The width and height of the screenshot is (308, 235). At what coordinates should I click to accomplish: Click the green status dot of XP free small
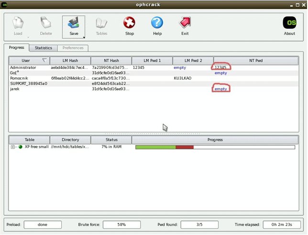click(x=21, y=147)
